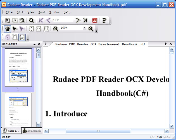
Task: Click the document vertical scrollbar thumb
Action: tap(172, 53)
